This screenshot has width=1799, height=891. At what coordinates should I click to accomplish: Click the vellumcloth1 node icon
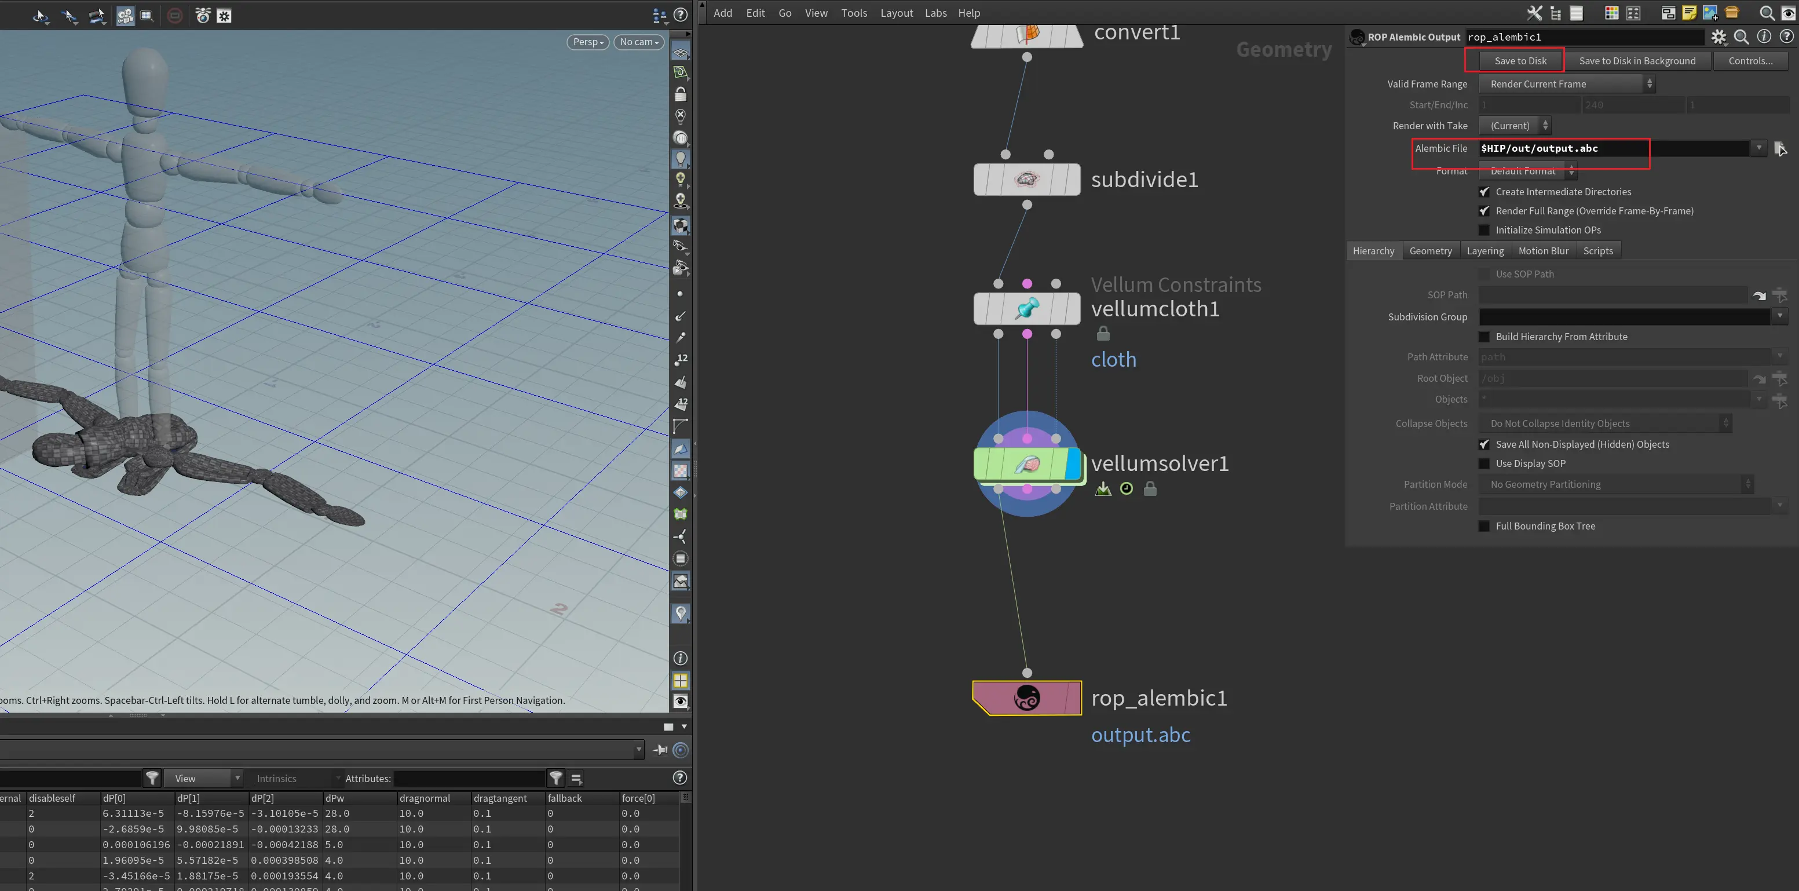pos(1026,309)
